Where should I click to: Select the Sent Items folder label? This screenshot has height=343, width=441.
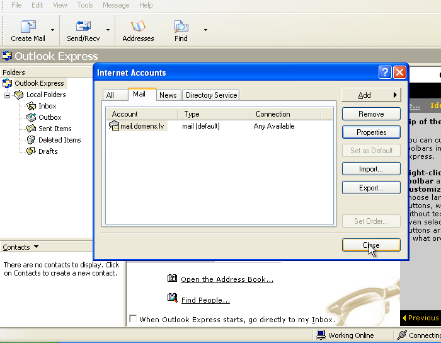pos(55,129)
